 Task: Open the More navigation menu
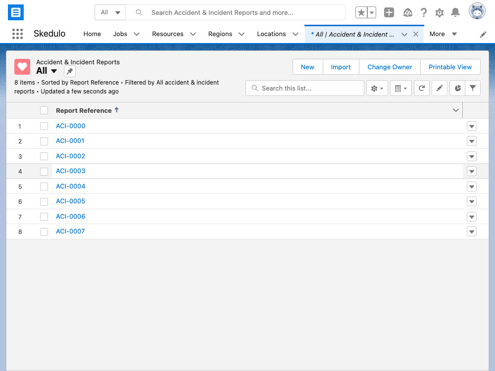coord(443,34)
